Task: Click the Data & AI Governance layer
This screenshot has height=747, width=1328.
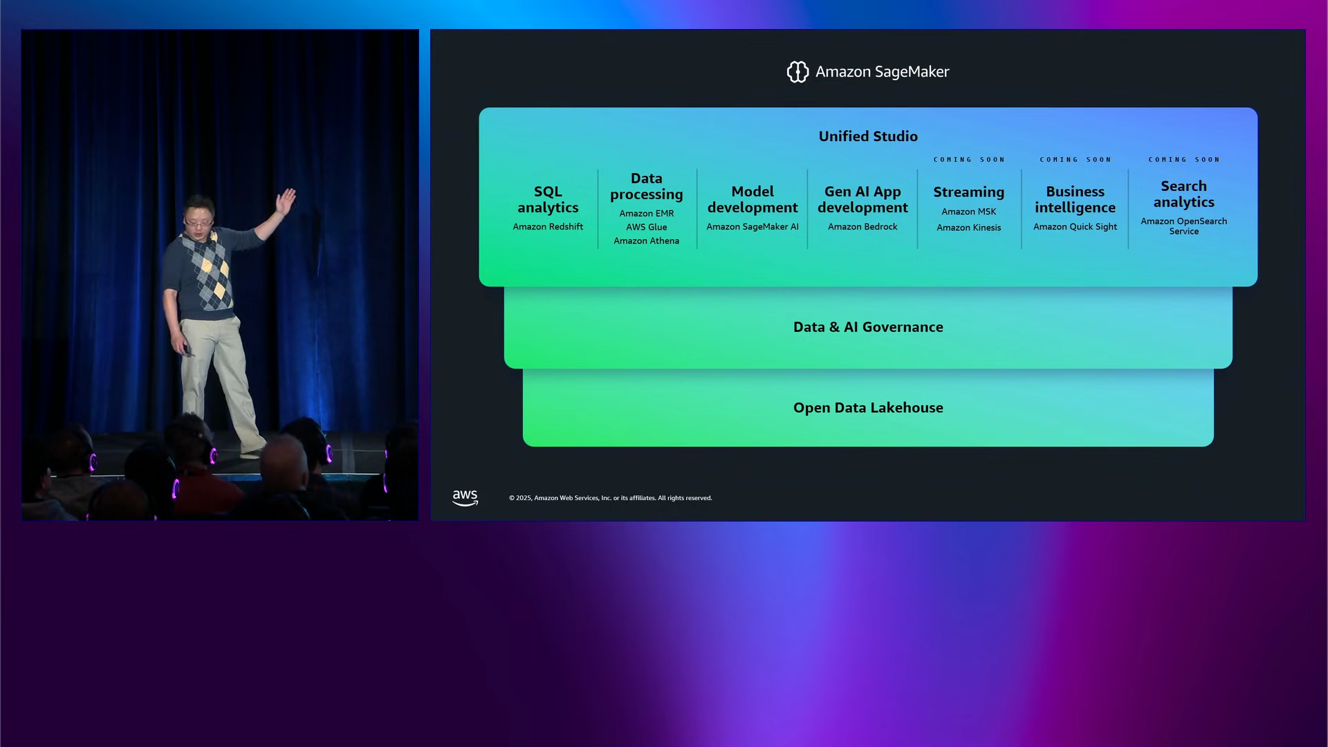Action: point(868,327)
